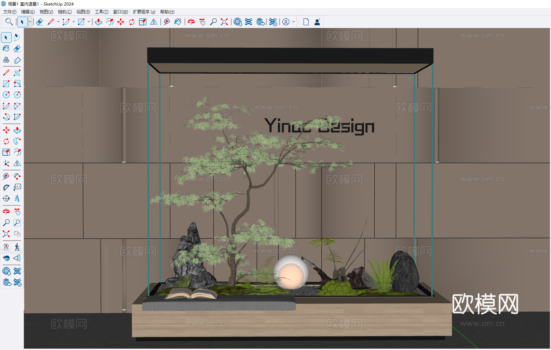Select the Lasso selection tool
Image resolution: width=551 pixels, height=350 pixels.
(17, 37)
